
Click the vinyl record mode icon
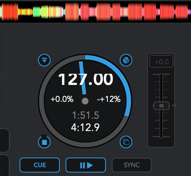click(x=126, y=60)
